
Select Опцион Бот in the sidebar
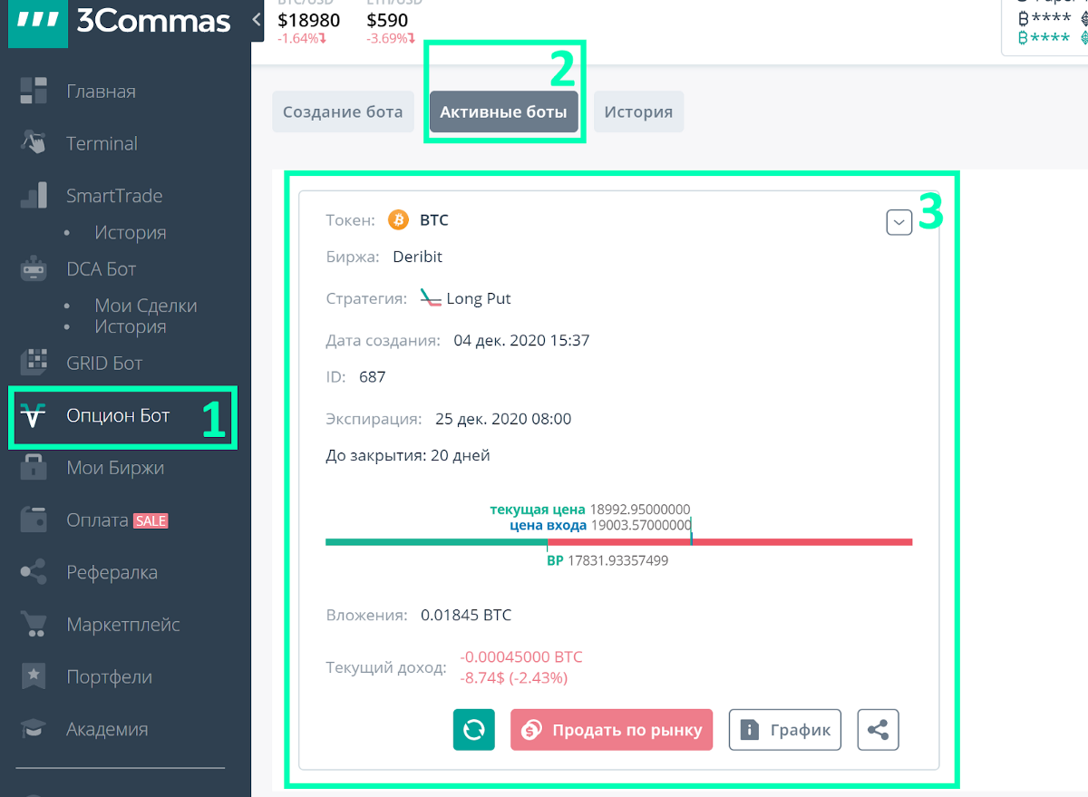pyautogui.click(x=118, y=416)
